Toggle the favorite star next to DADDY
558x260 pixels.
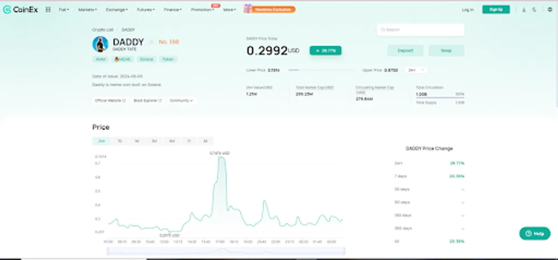click(151, 42)
